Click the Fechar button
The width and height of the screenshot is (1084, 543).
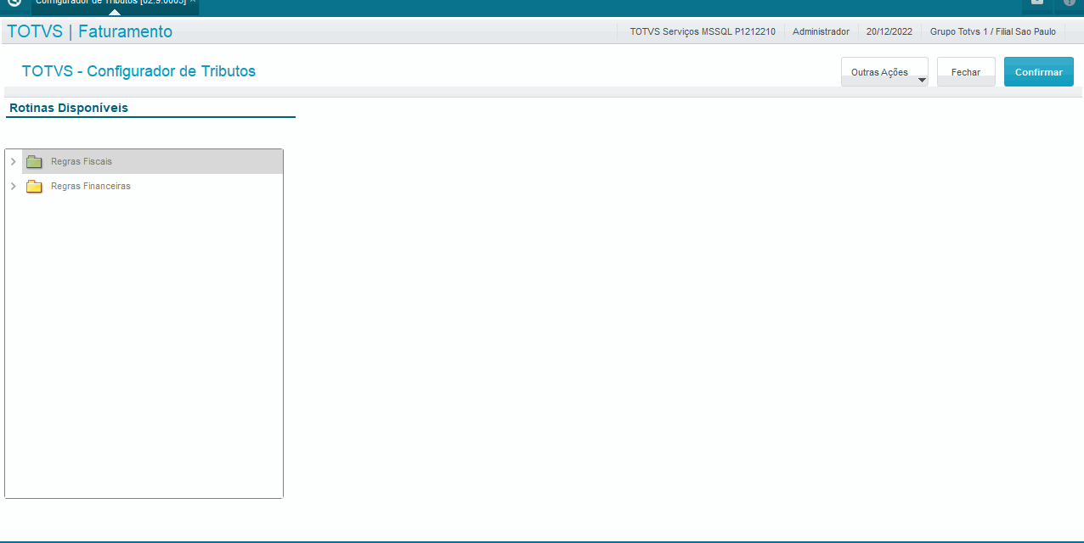[x=966, y=72]
